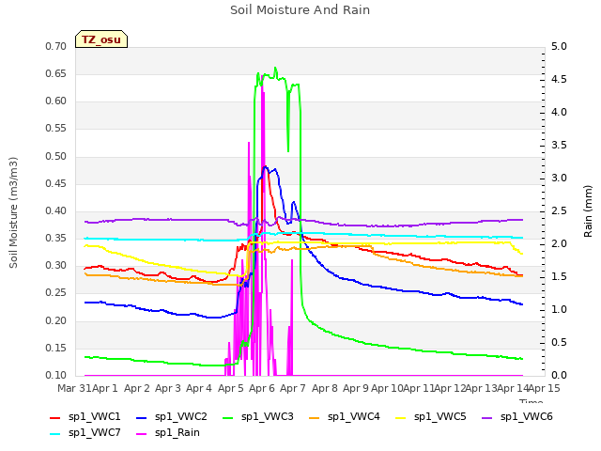This screenshot has width=601, height=451.
Task: Click the TZ_osu label badge
Action: pos(101,39)
